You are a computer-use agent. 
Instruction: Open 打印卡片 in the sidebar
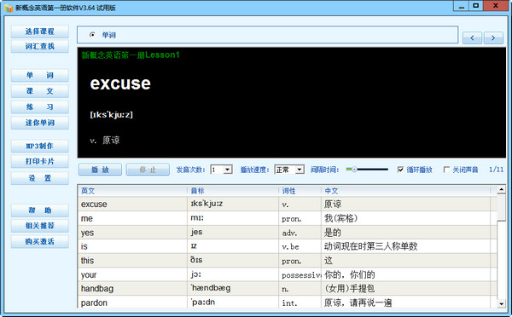click(40, 161)
